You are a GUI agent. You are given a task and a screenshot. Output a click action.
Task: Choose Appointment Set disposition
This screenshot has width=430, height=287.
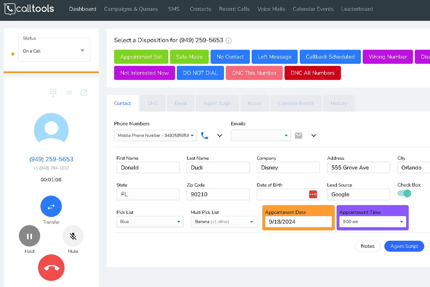tap(141, 57)
